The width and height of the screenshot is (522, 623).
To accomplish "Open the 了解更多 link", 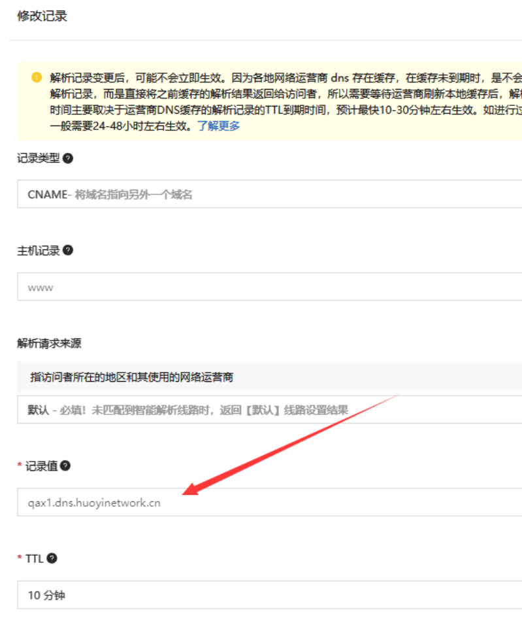I will coord(219,126).
